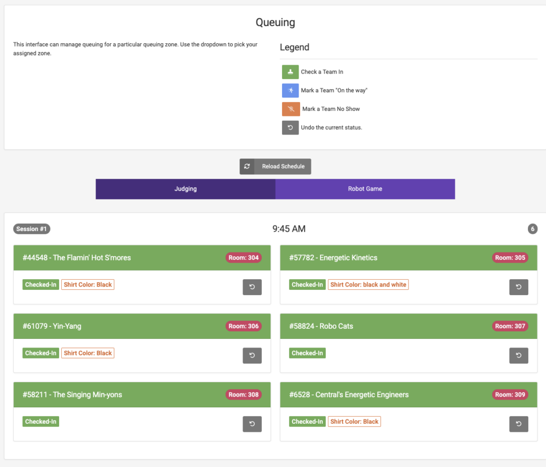Undo status for The Singing Min-yons
This screenshot has width=546, height=467.
coord(252,424)
